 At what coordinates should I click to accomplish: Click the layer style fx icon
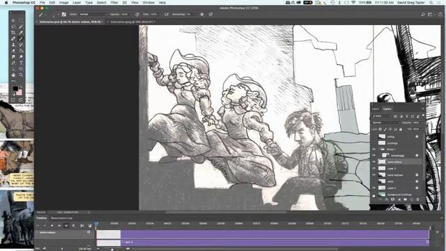tap(386, 200)
